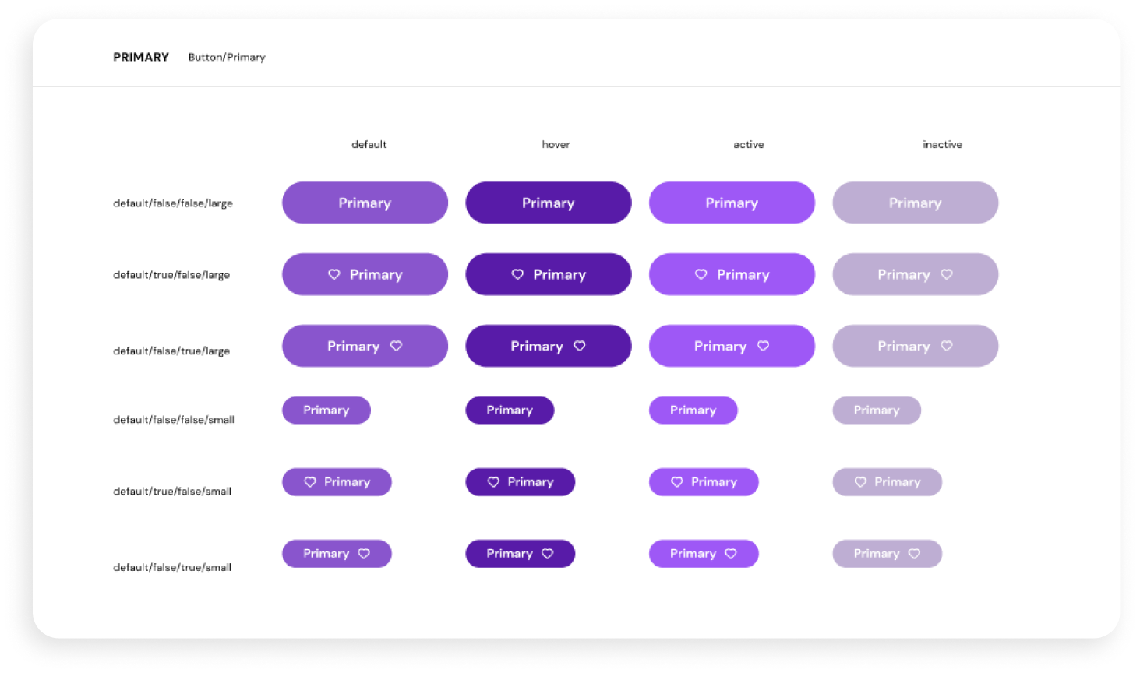Viewport: 1140px width, 673px height.
Task: Click the leading heart icon in small active button
Action: (x=677, y=482)
